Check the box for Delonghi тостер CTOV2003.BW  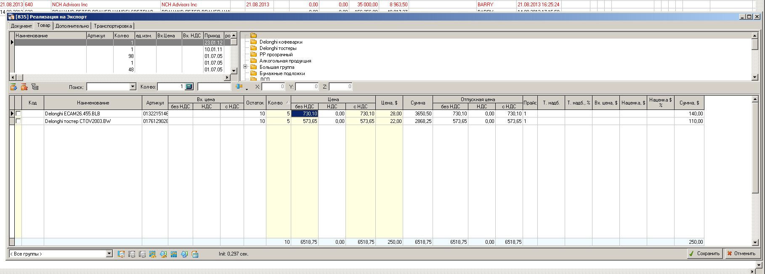point(18,121)
